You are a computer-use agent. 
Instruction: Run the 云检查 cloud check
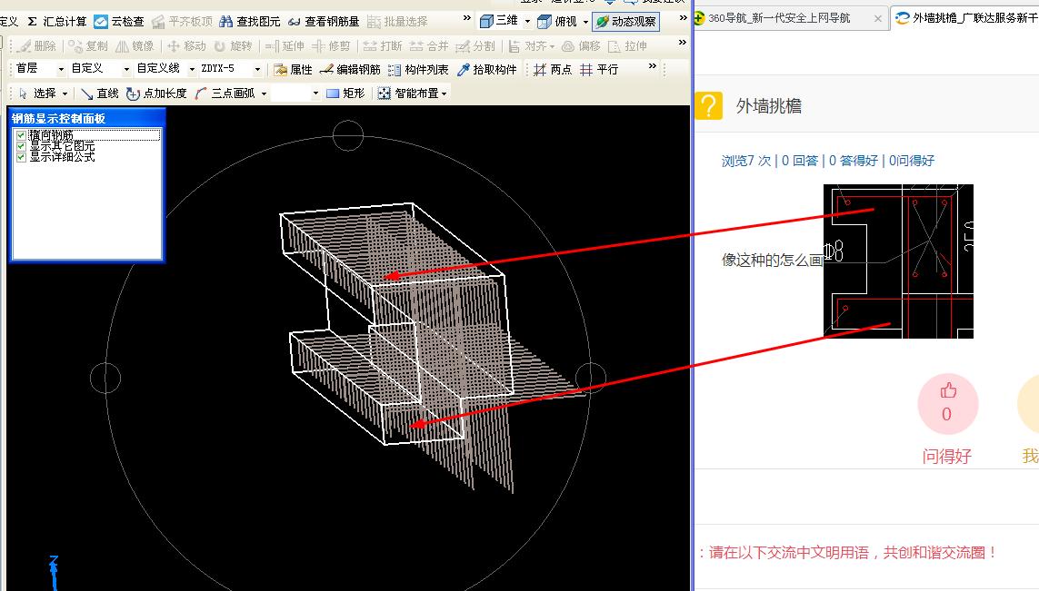coord(119,21)
